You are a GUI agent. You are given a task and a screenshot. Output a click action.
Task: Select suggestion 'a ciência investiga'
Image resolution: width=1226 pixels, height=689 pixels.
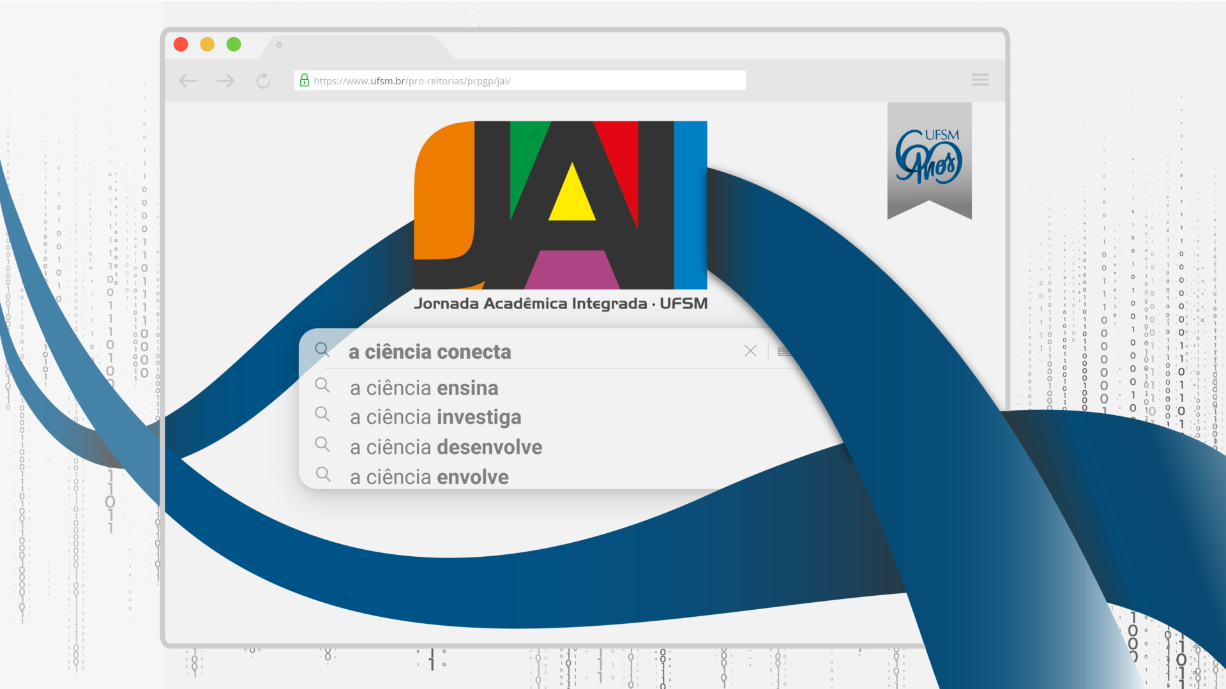pyautogui.click(x=435, y=416)
